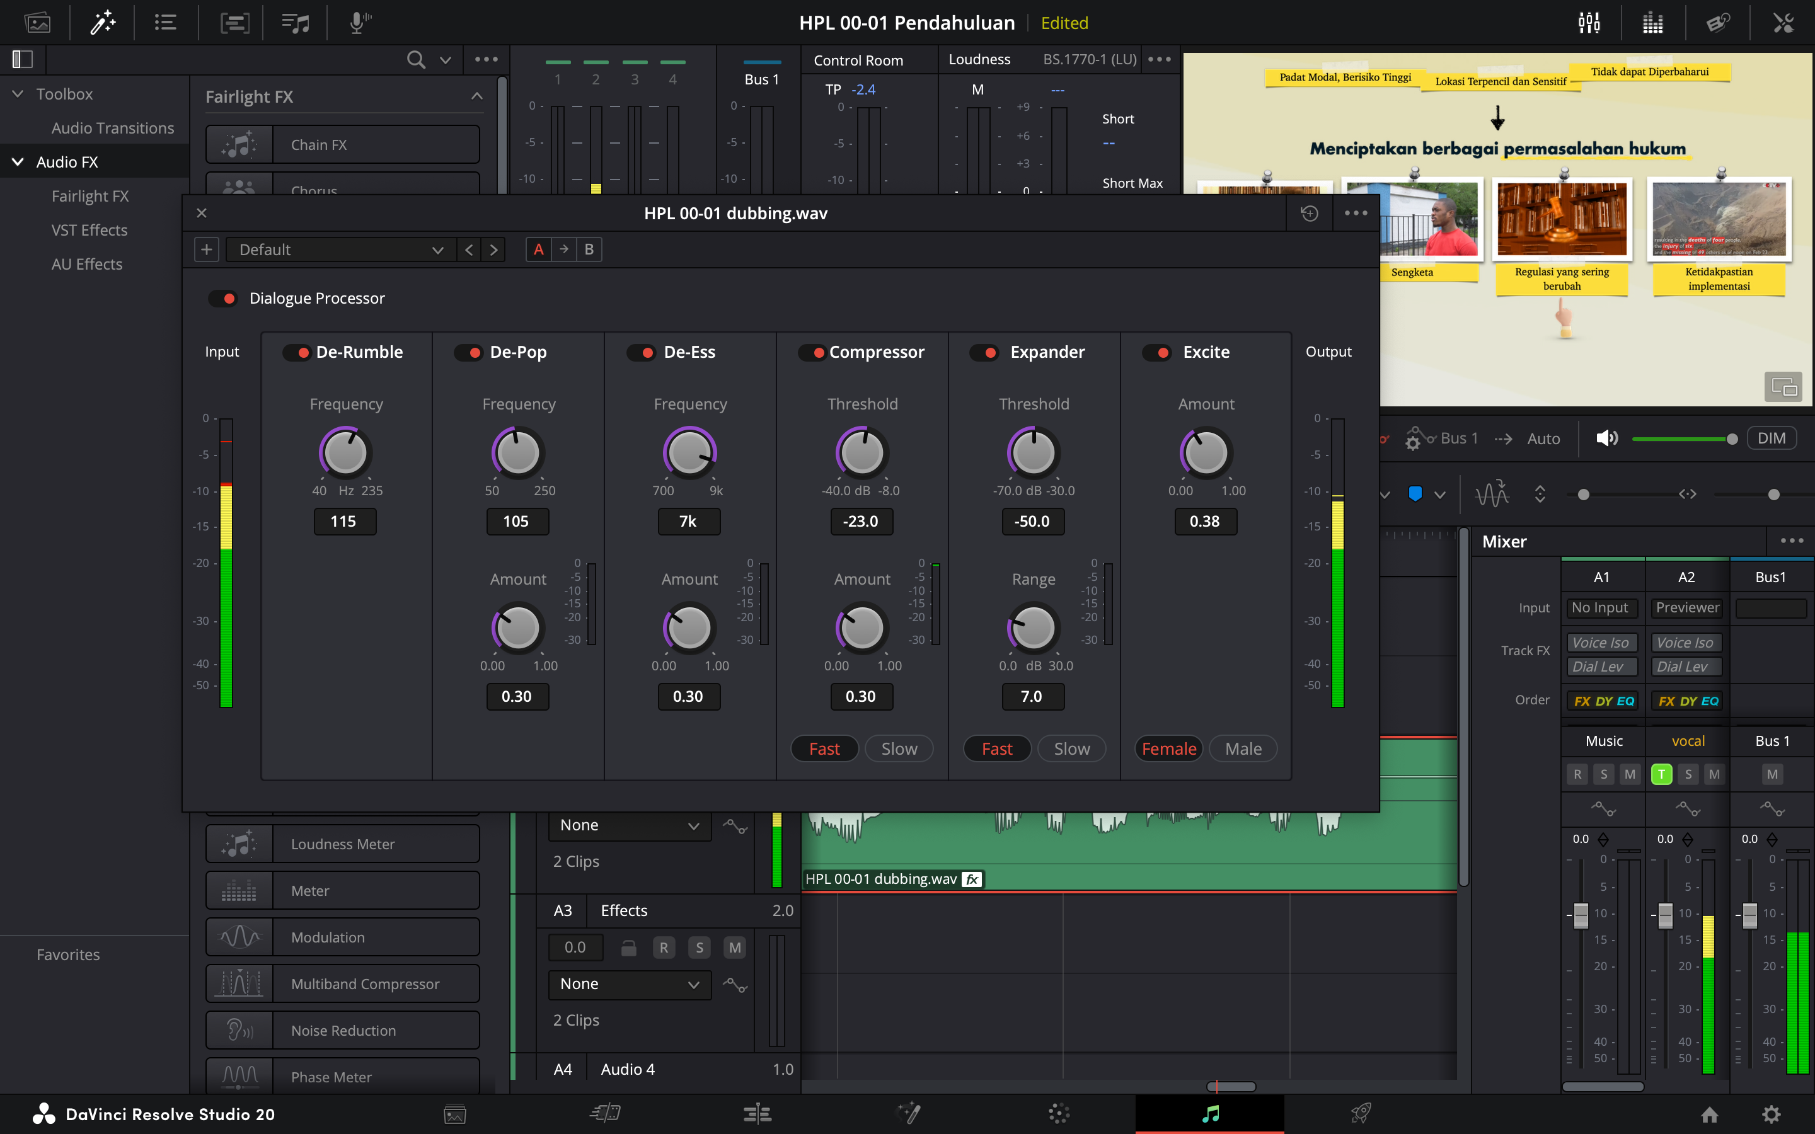This screenshot has height=1134, width=1815.
Task: Click the Meters icon in the top toolbar
Action: tap(1652, 23)
